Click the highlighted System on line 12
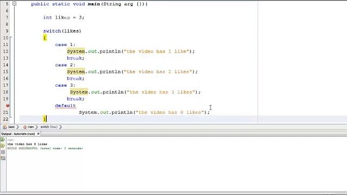 click(x=76, y=51)
